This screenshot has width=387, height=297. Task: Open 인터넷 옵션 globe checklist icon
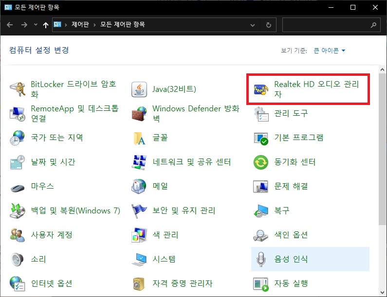point(17,283)
